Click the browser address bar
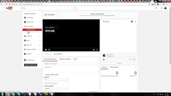The image size is (171, 96). coord(79,4)
